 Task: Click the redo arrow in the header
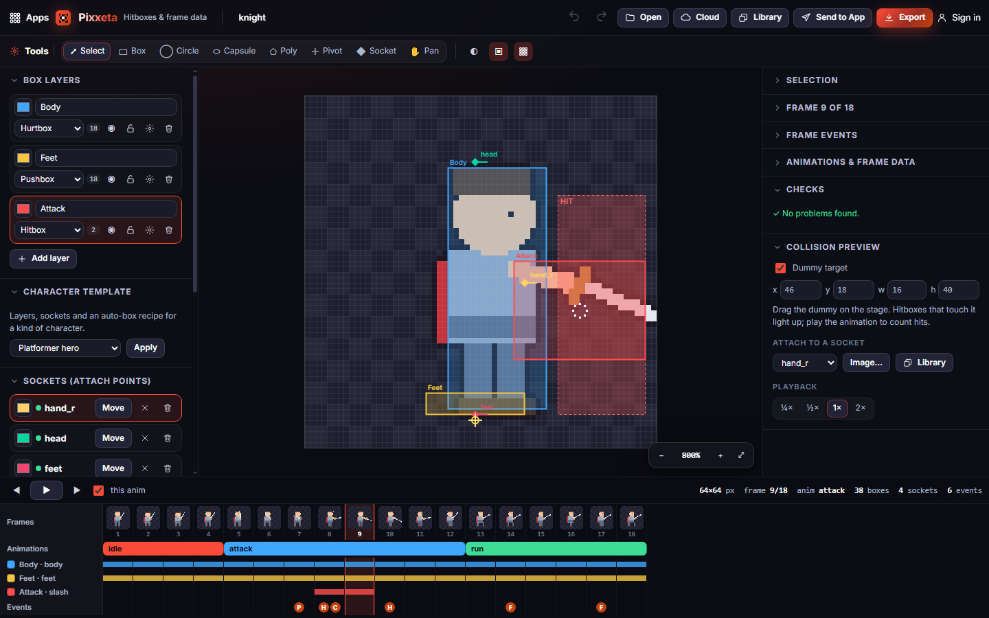coord(602,17)
